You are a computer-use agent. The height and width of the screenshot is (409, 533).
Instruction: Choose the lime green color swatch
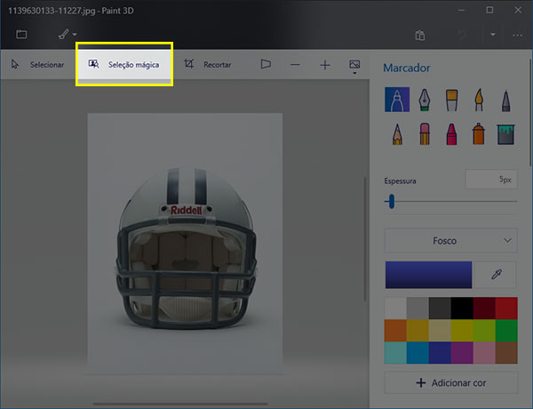tap(484, 331)
